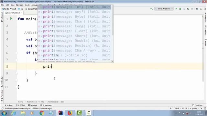Open the Maven side panel
Screen dimensions: 207x116
tap(205, 42)
